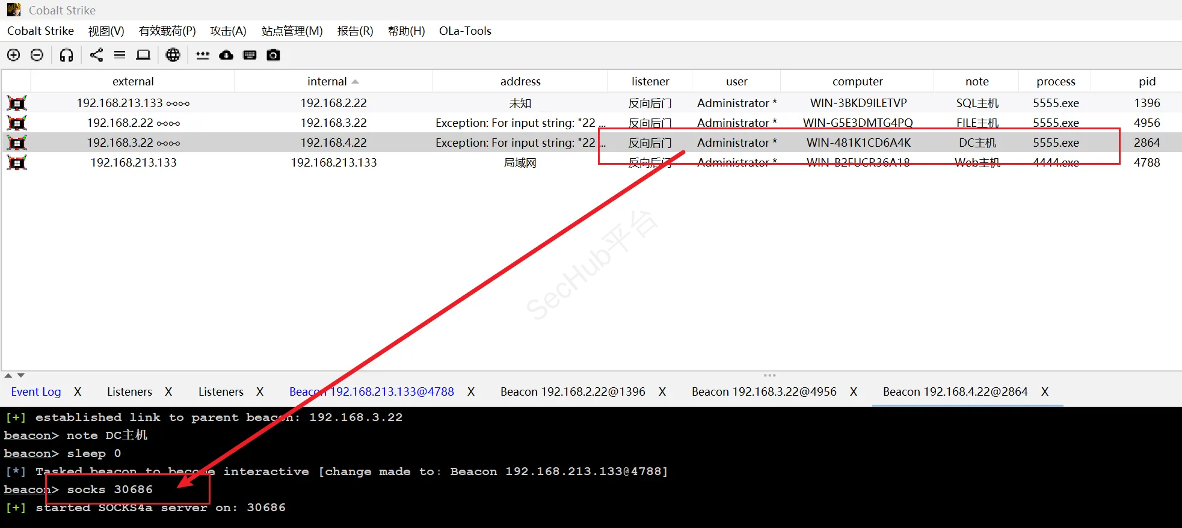Select computer name WIN-3BKD9ILETVP
This screenshot has width=1182, height=528.
pos(858,103)
